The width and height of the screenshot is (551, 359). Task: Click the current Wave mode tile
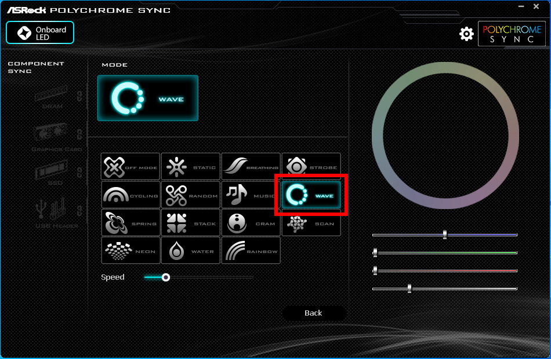tap(147, 98)
